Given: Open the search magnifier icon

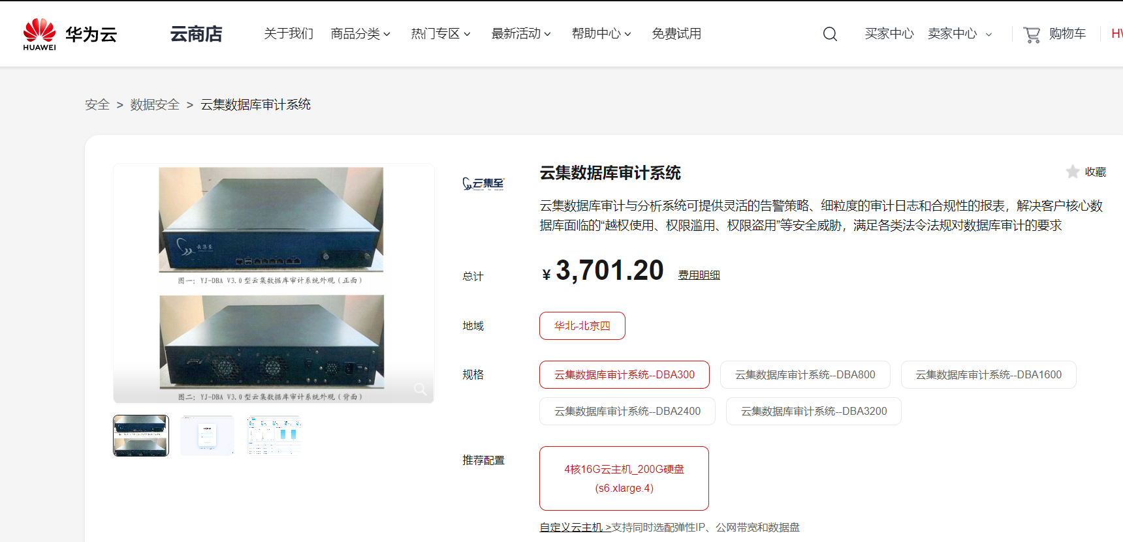Looking at the screenshot, I should tap(830, 34).
